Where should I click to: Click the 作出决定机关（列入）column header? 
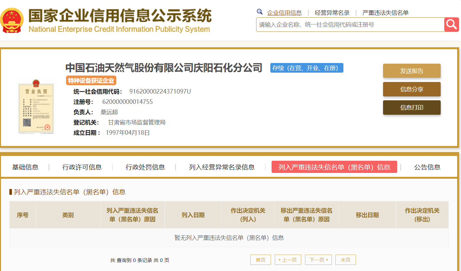click(248, 215)
